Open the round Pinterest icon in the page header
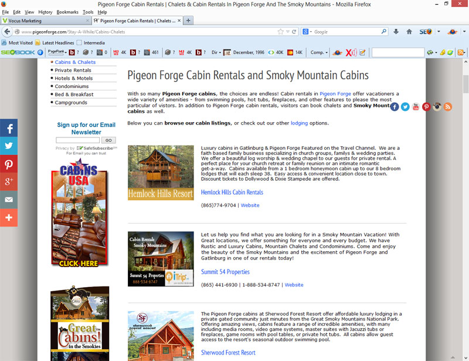This screenshot has height=361, width=469. tap(427, 107)
